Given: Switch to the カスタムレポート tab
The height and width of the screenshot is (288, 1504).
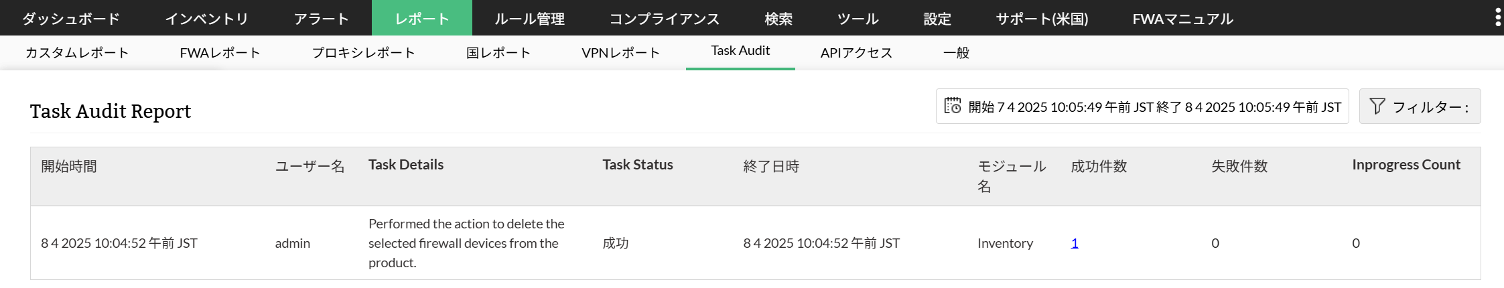Looking at the screenshot, I should [77, 52].
